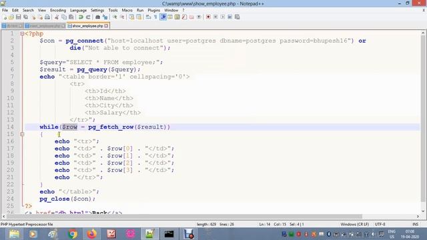
Task: Open Firefox from the taskbar
Action: [92, 234]
